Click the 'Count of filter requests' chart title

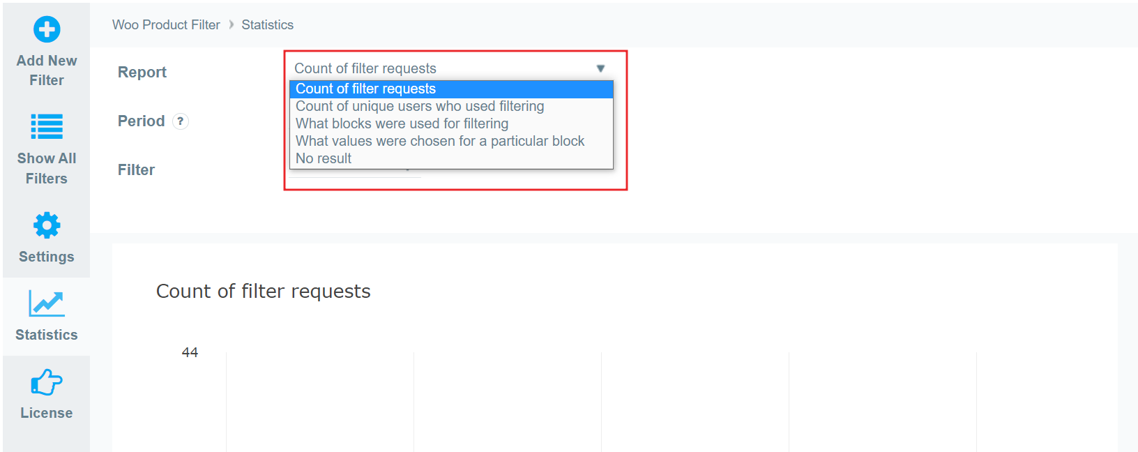pyautogui.click(x=263, y=291)
